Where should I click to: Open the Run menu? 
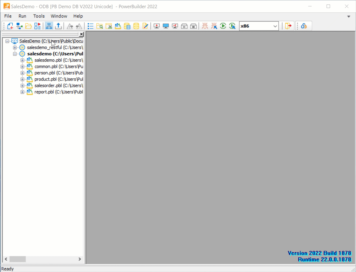point(22,16)
